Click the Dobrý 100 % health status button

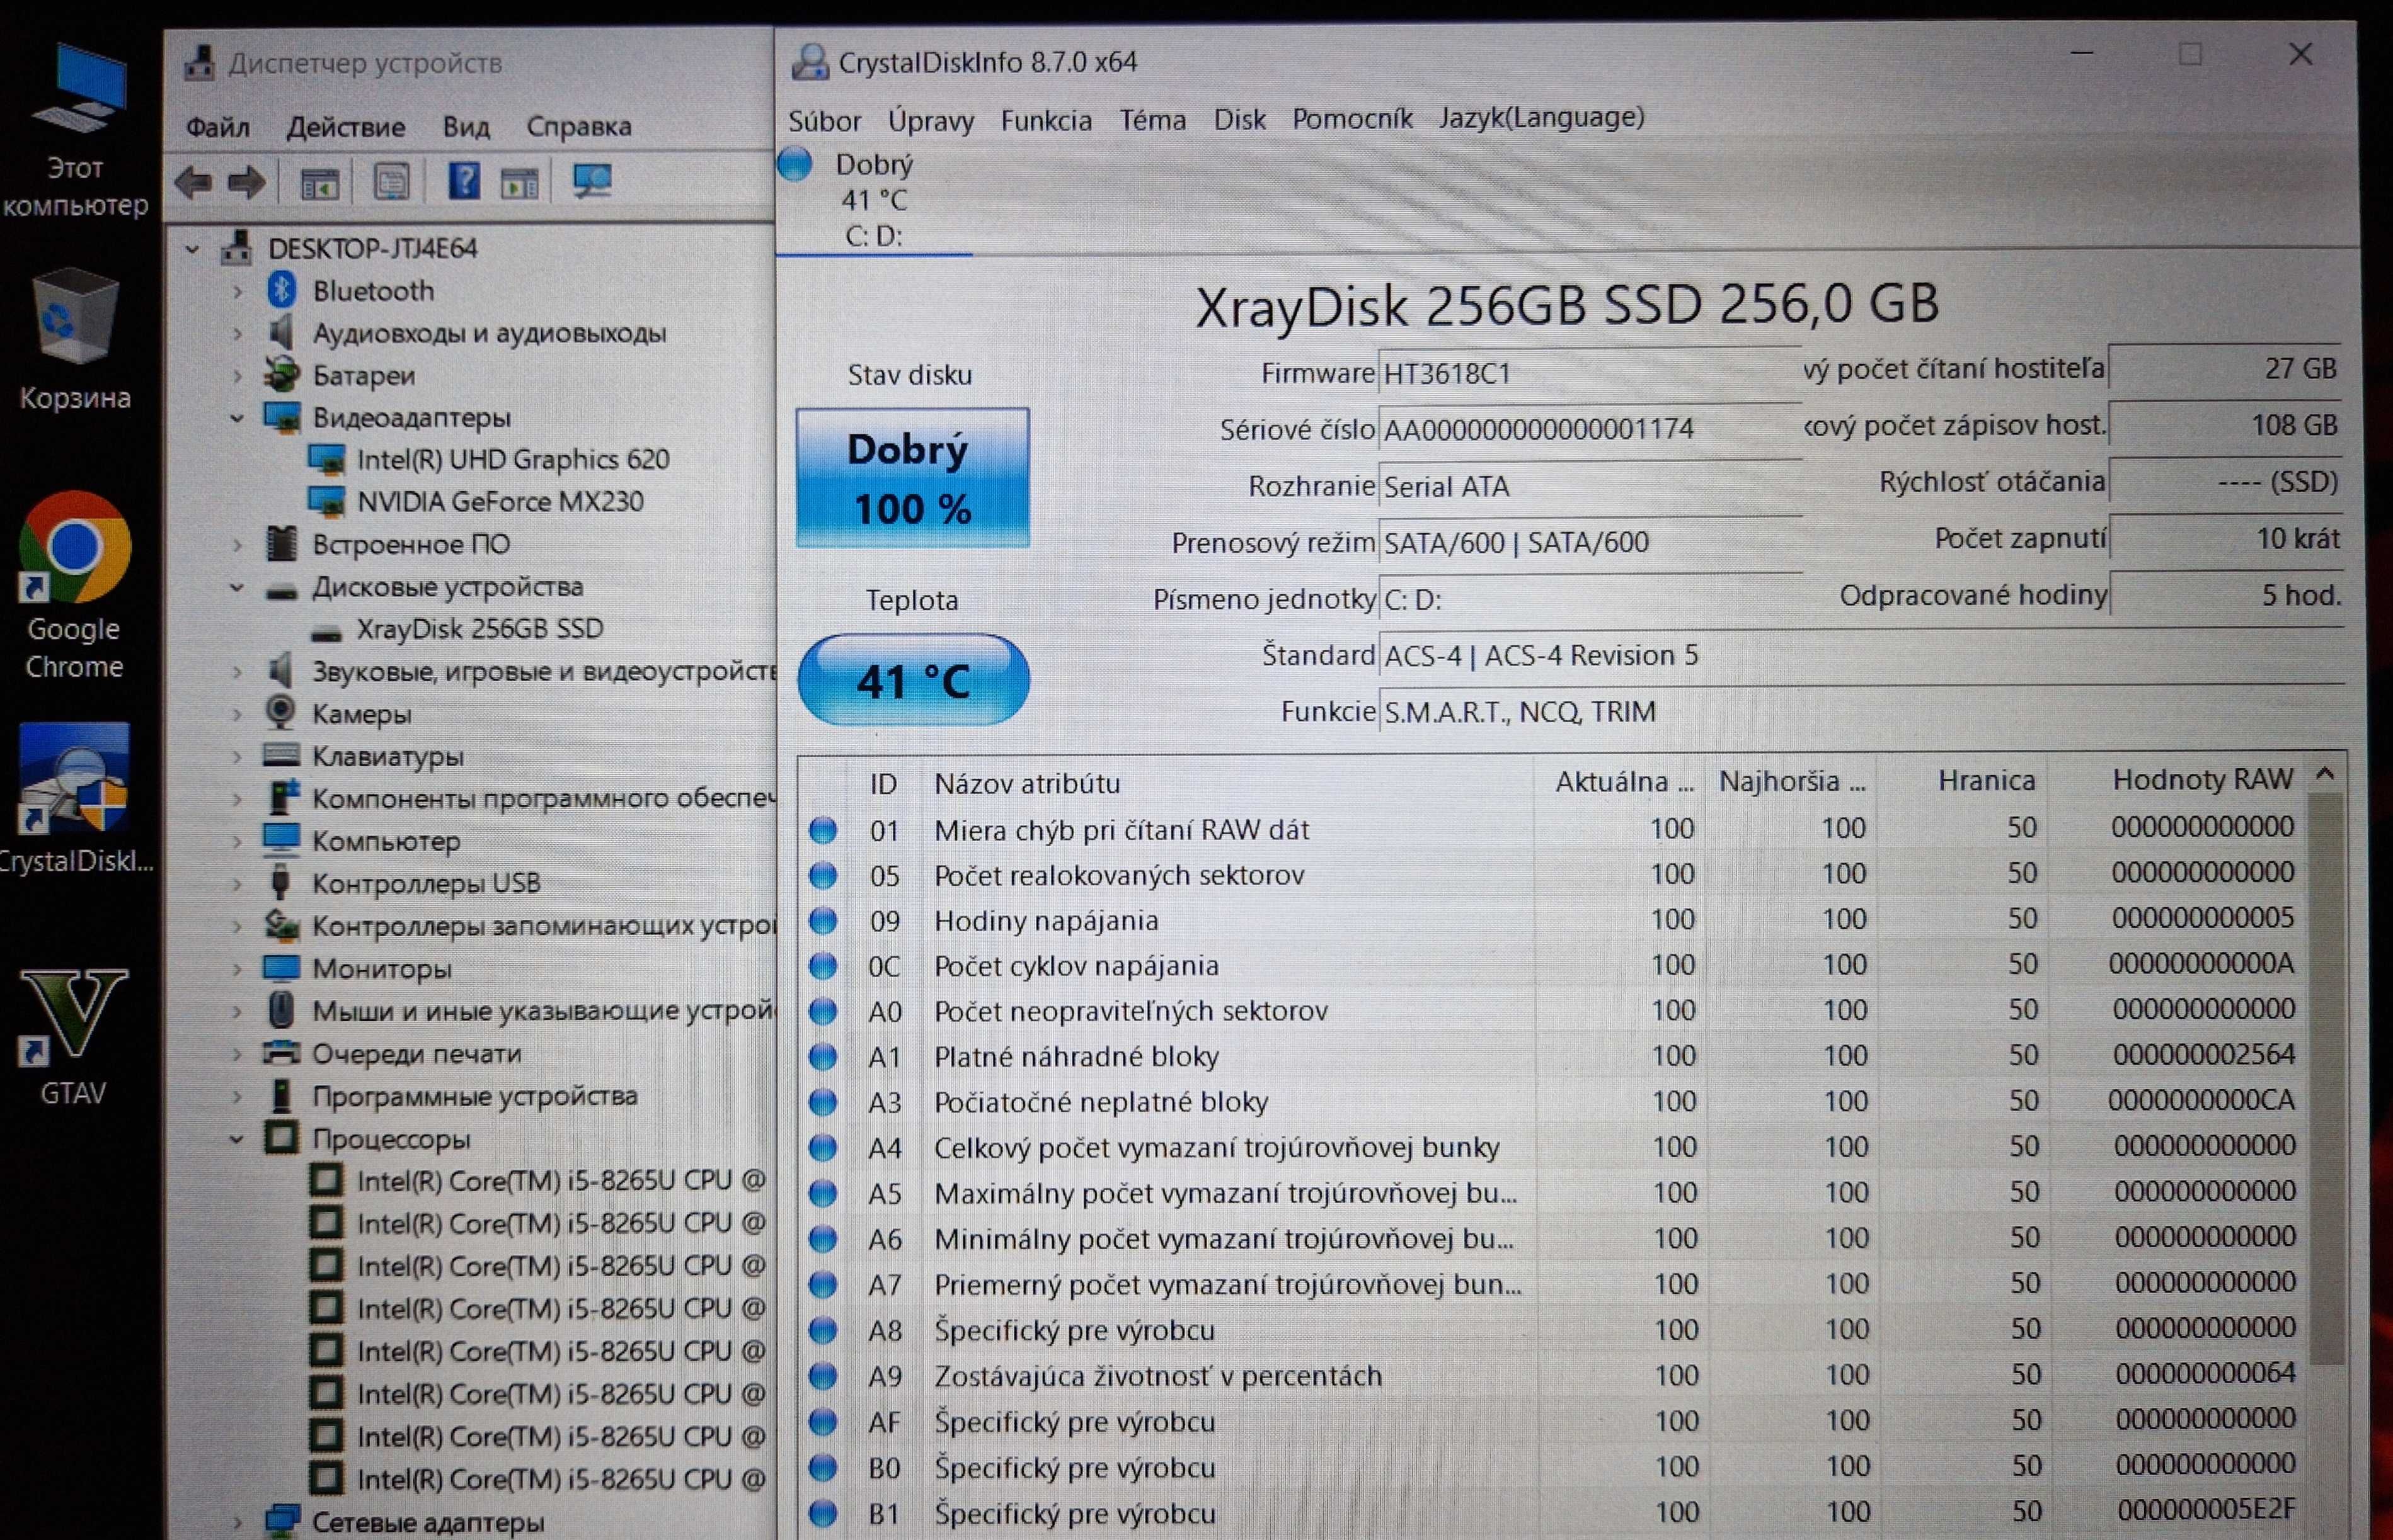pos(912,478)
